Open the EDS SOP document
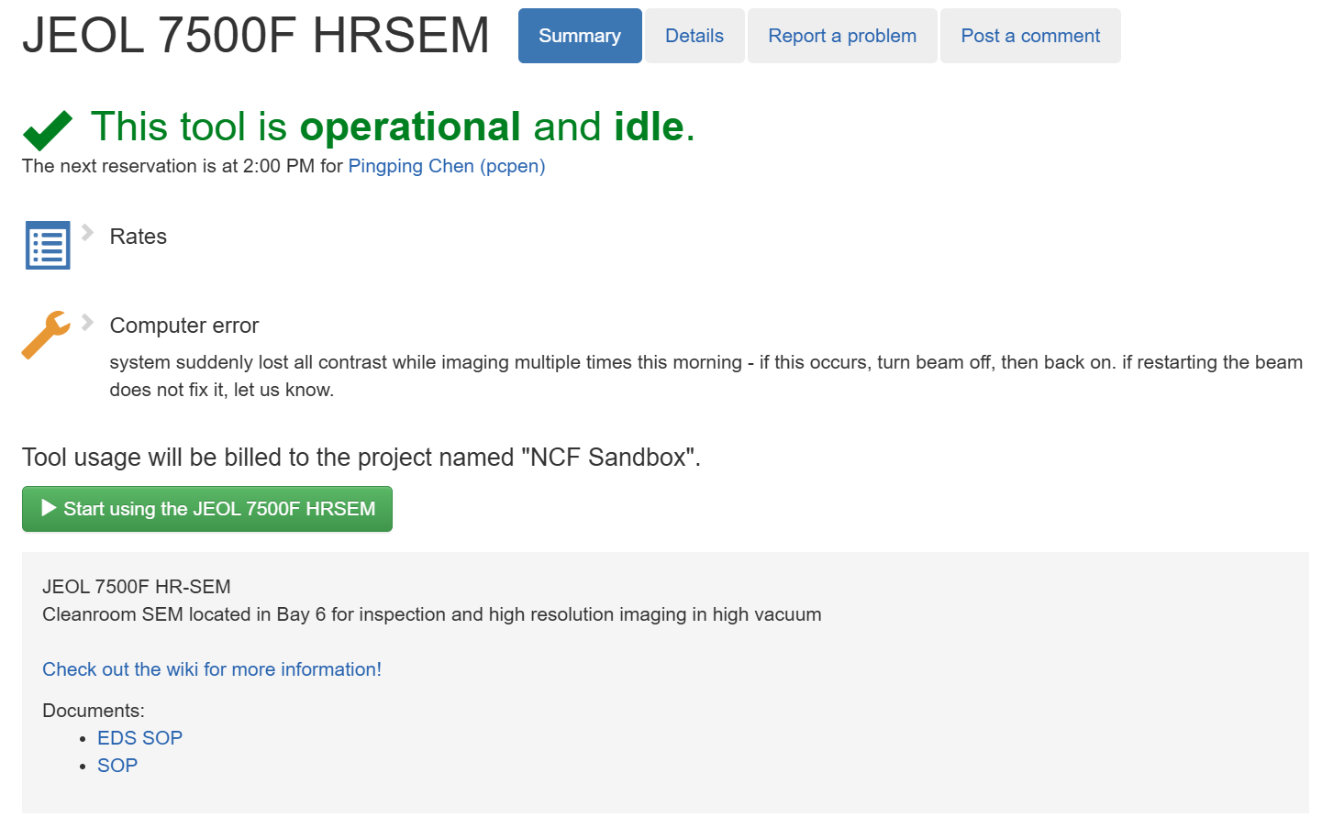The height and width of the screenshot is (817, 1322). (x=140, y=738)
